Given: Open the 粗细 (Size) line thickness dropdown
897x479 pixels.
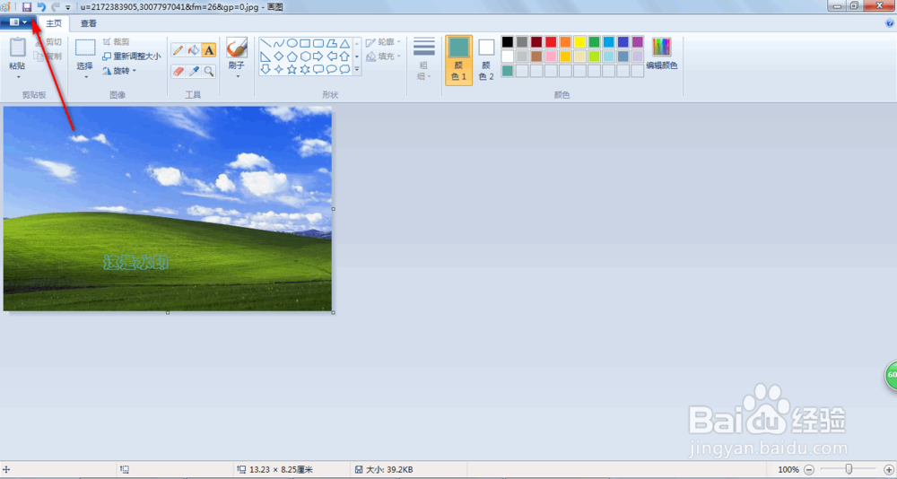Looking at the screenshot, I should (424, 59).
